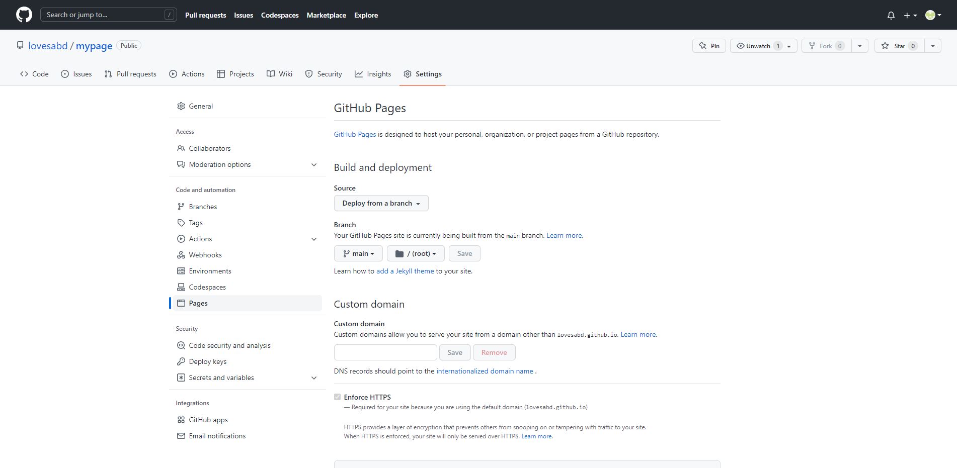Viewport: 957px width, 468px height.
Task: Open Deploy keys settings
Action: pos(248,361)
